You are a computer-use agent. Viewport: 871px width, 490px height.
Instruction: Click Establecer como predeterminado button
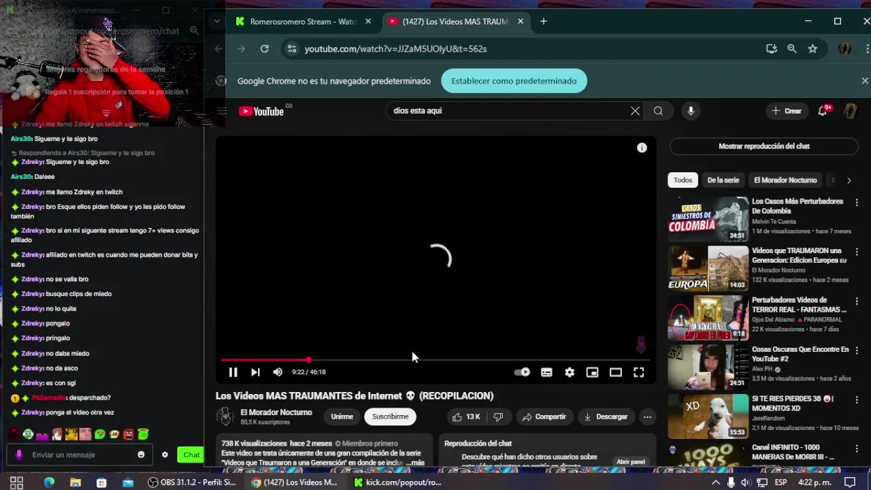click(x=514, y=81)
